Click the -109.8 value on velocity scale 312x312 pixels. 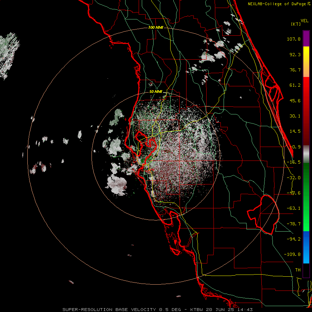click(x=292, y=254)
